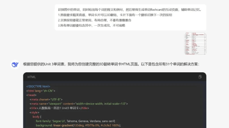229x128 pixels.
Task: Click requirement line 1 about 3D翻转
Action: click(115, 15)
